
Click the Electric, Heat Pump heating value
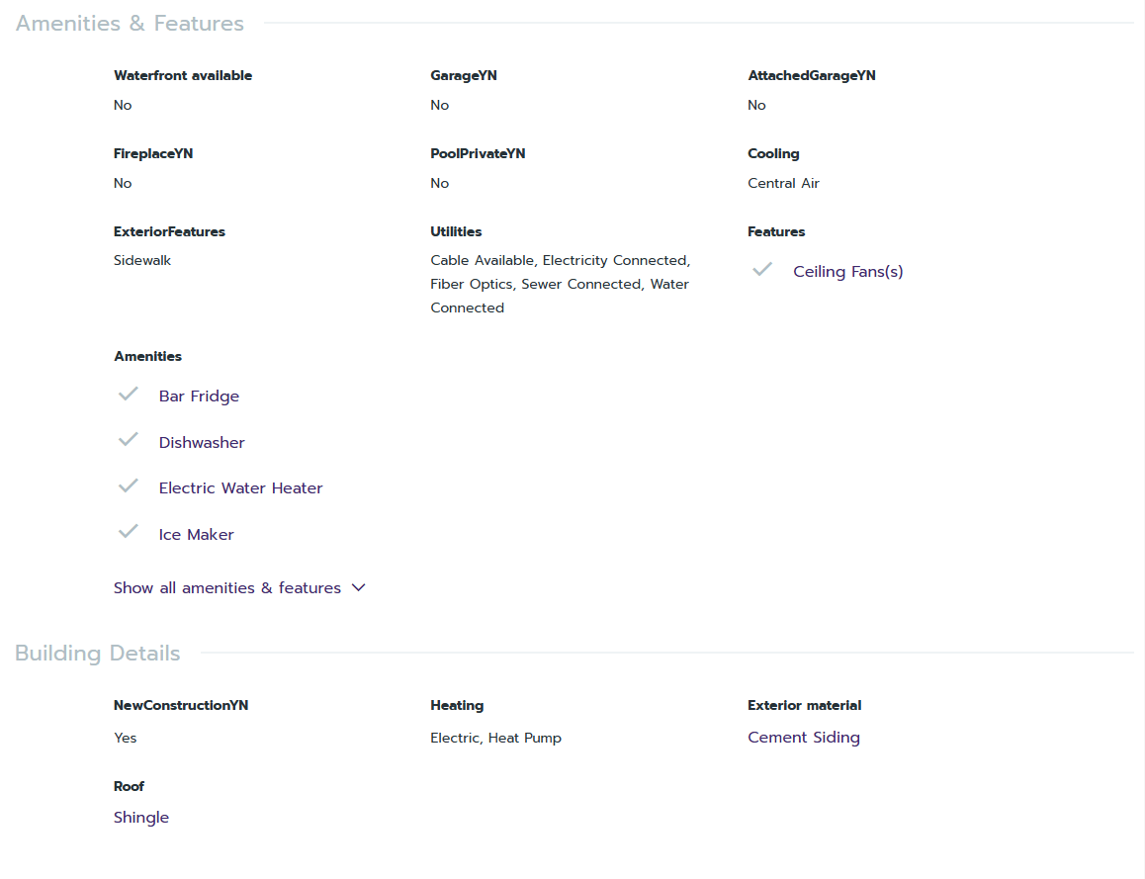point(495,738)
